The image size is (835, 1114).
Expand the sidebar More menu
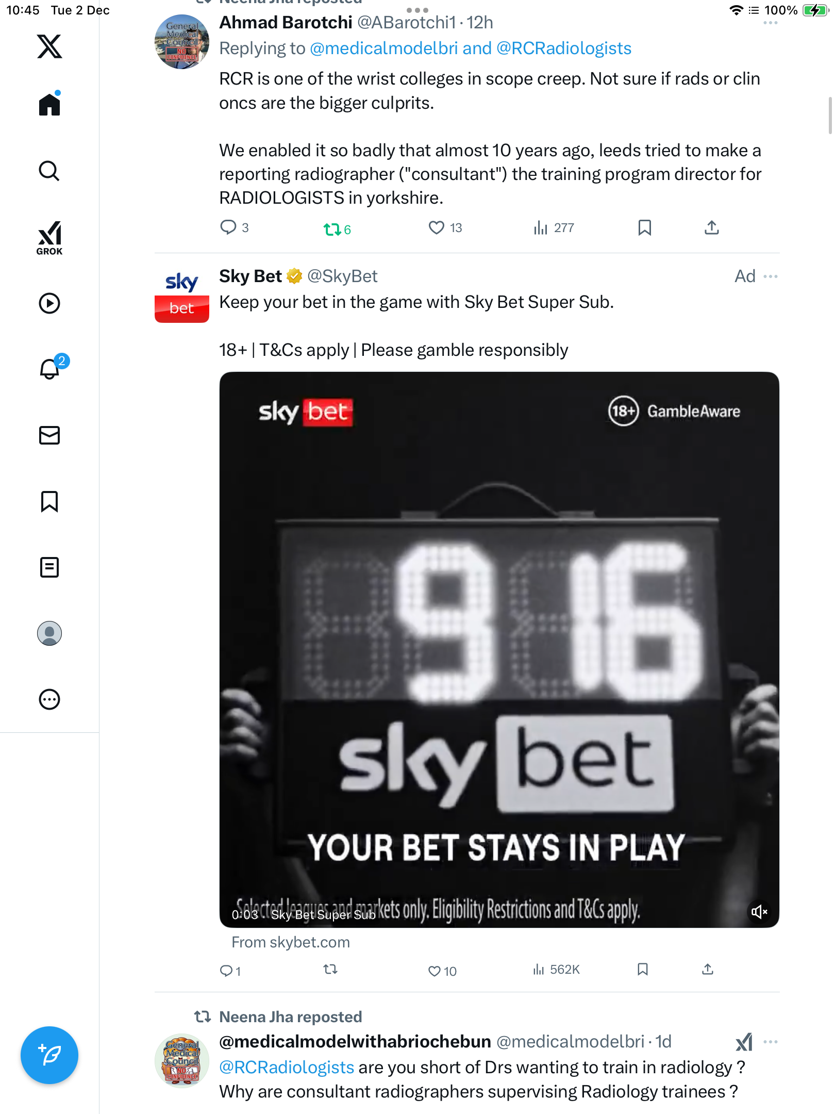pos(49,699)
